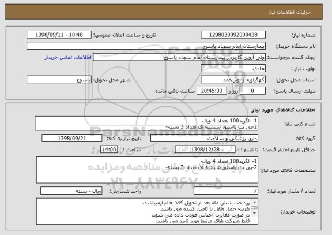Click the need date field 1398/09/21
Image resolution: width=332 pixels, height=235 pixels.
click(x=72, y=138)
